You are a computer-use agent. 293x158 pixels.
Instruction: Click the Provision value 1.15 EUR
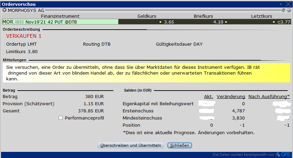(93, 104)
